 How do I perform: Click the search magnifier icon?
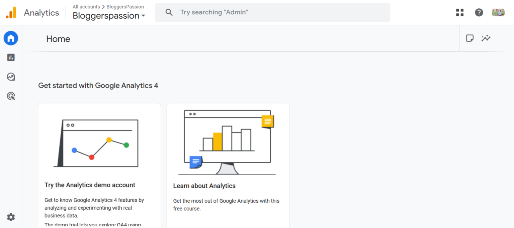[x=169, y=12]
